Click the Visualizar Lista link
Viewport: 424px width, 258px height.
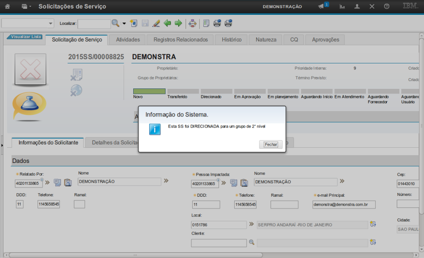click(x=25, y=37)
